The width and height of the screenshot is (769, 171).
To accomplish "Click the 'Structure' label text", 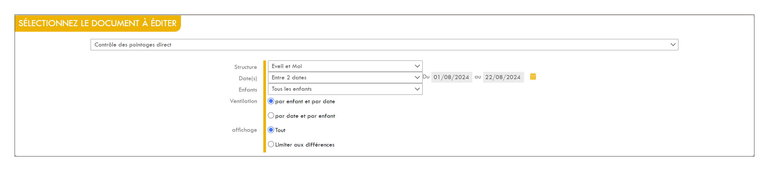I will tap(246, 67).
